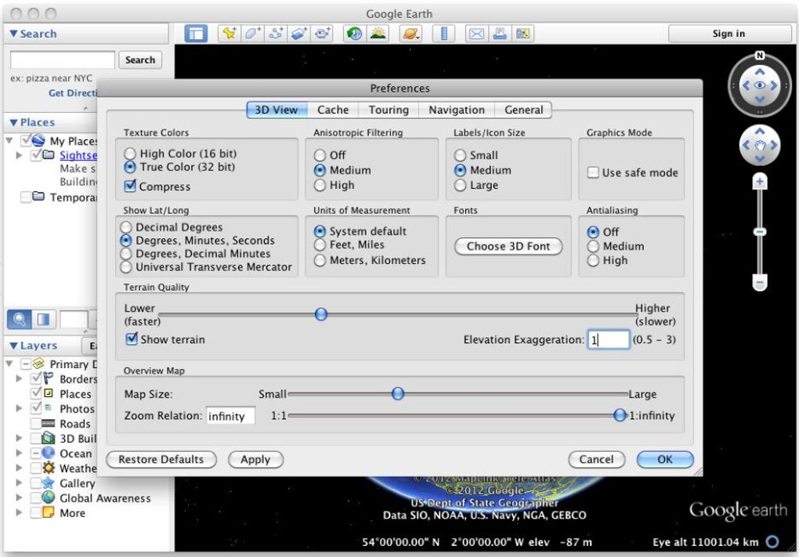Open the planet switcher icon
The width and height of the screenshot is (799, 557).
click(x=410, y=34)
